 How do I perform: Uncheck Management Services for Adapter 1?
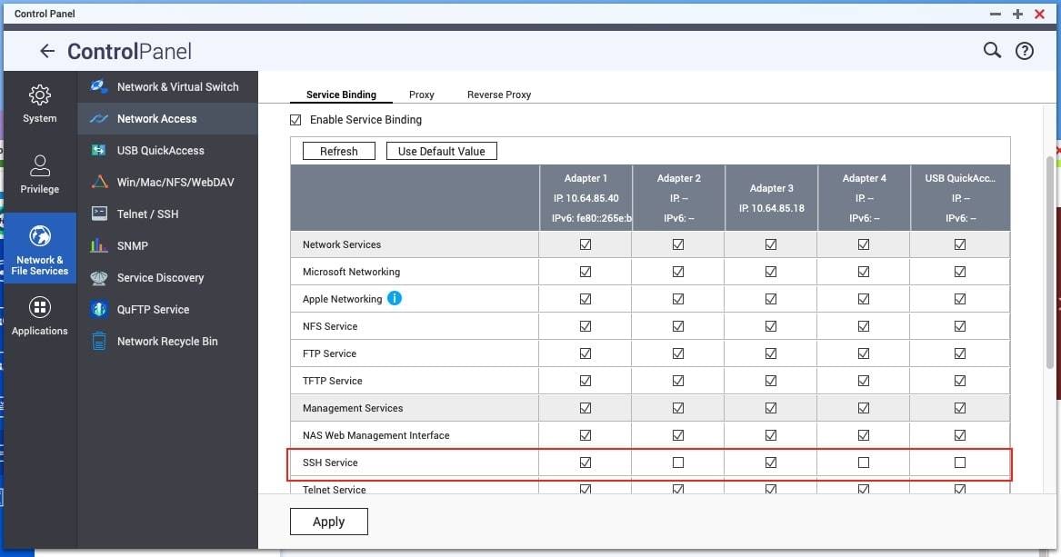586,408
